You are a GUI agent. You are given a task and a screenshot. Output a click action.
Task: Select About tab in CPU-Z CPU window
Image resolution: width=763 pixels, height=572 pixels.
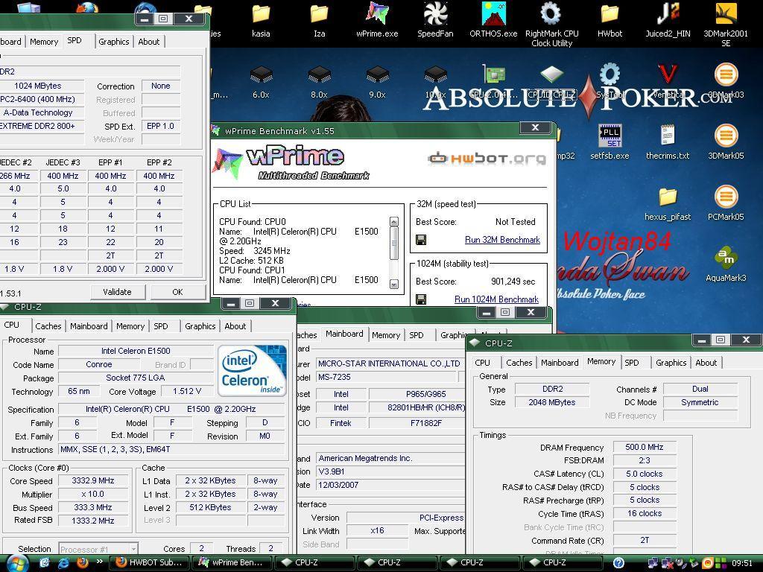pos(235,326)
